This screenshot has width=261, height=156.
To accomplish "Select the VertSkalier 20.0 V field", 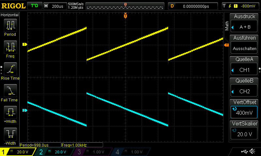I will (x=244, y=134).
